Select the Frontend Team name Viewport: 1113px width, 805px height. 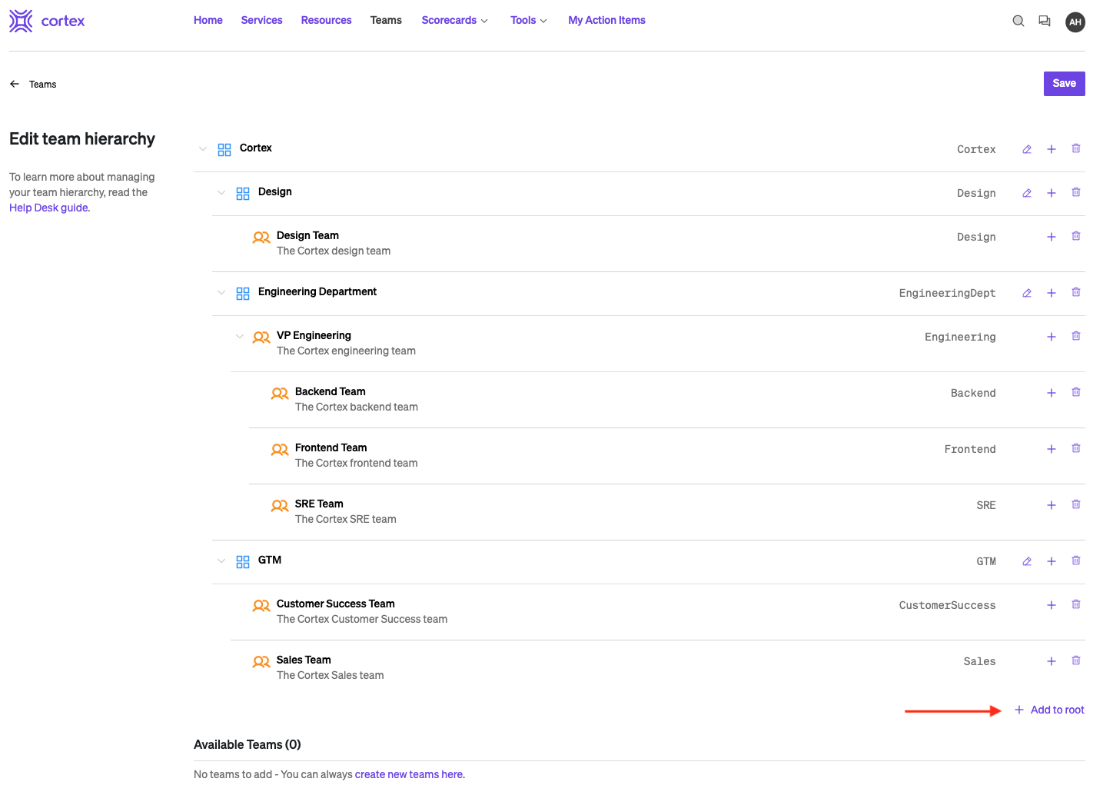pos(331,447)
